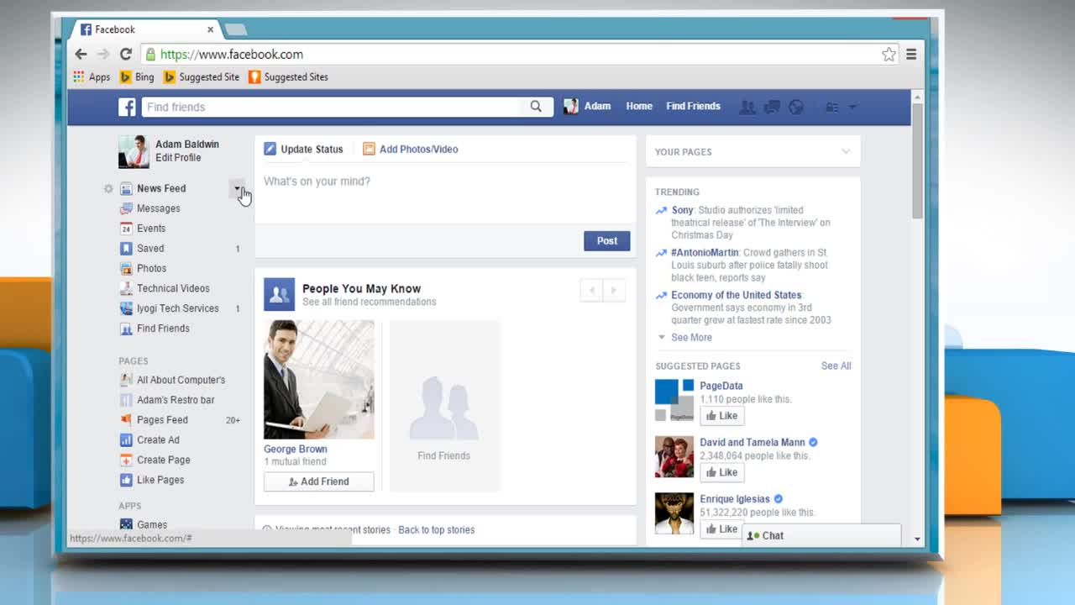The width and height of the screenshot is (1075, 605).
Task: Click See All suggested pages
Action: pos(836,366)
